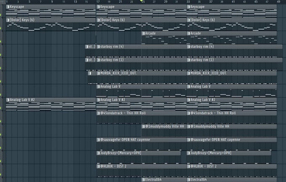Select the @1muddymuddy Ville HH clip title at bar 33
The width and height of the screenshot is (286, 182).
[x=210, y=126]
